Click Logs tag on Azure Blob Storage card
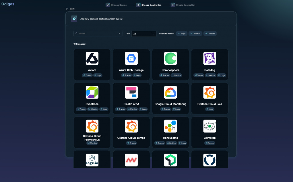Viewport: 293px width, 182px height. point(137,75)
